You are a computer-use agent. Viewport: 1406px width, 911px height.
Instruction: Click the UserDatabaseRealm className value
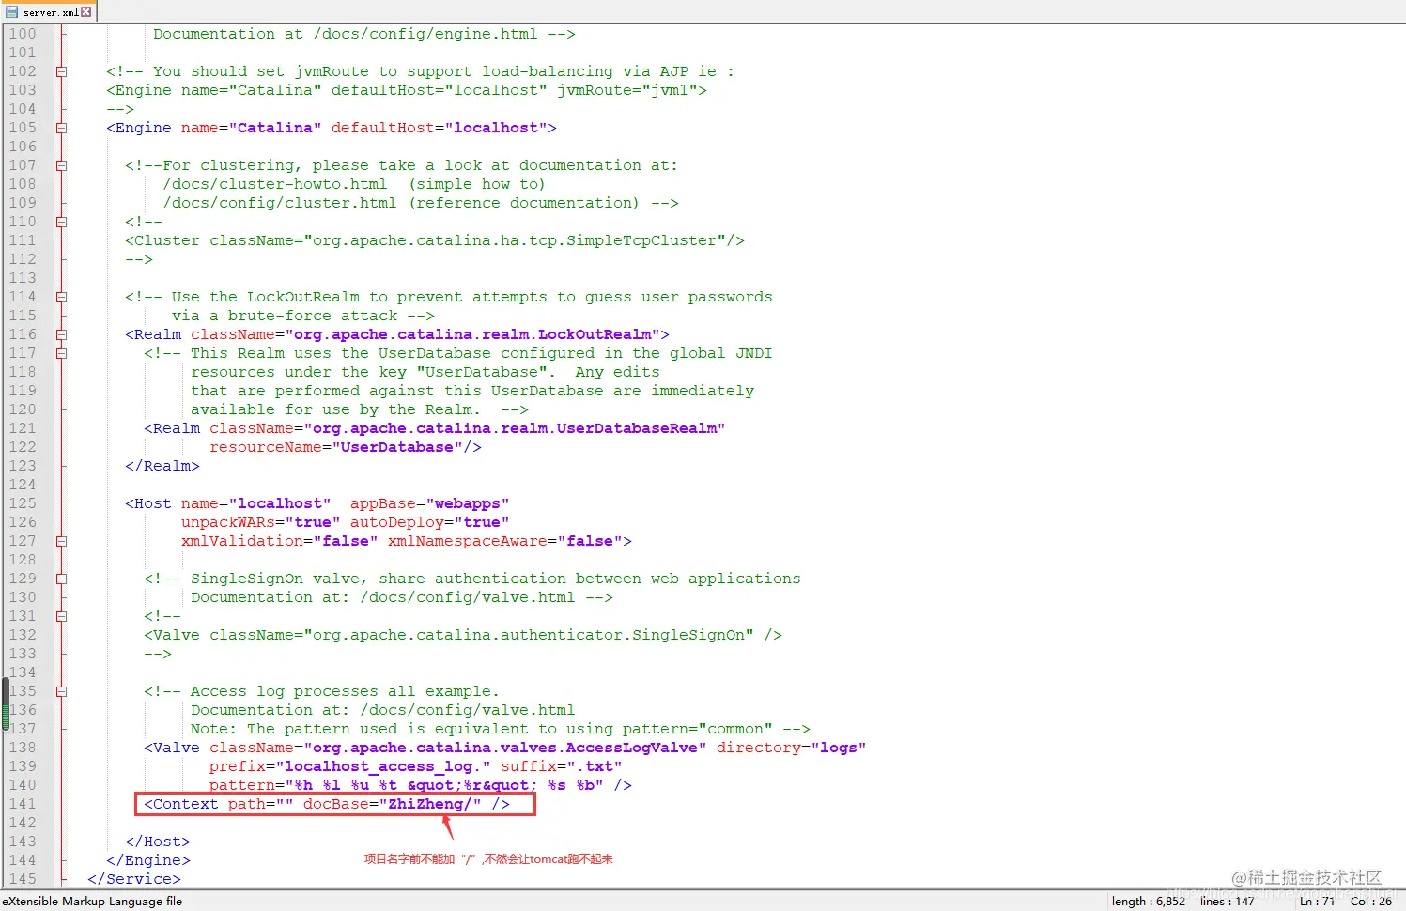click(515, 428)
